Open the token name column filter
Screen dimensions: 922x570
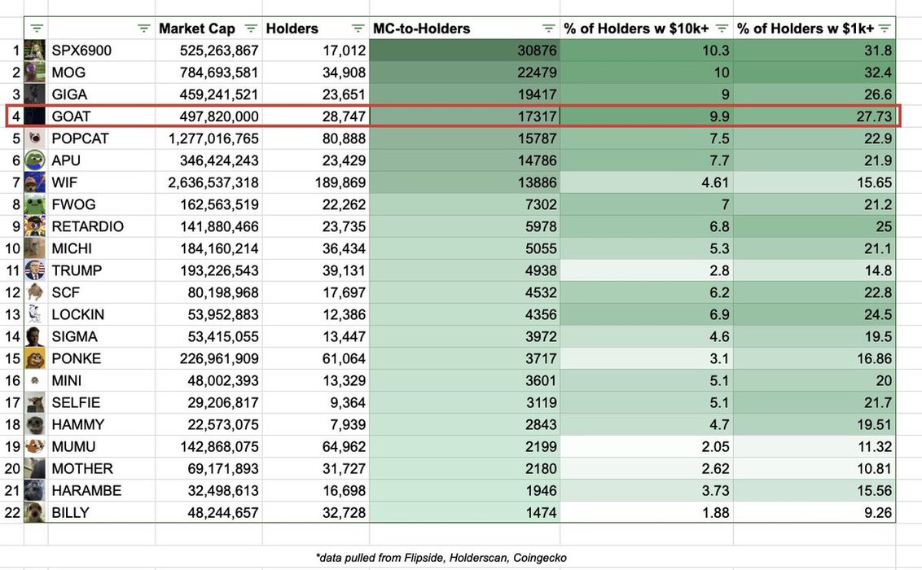click(144, 28)
